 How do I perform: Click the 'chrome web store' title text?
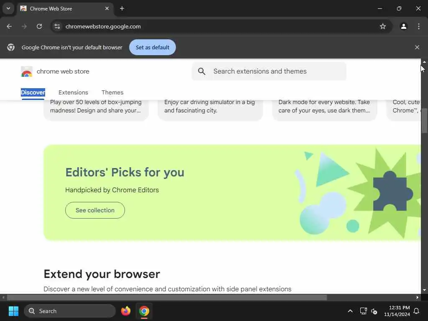click(x=63, y=71)
